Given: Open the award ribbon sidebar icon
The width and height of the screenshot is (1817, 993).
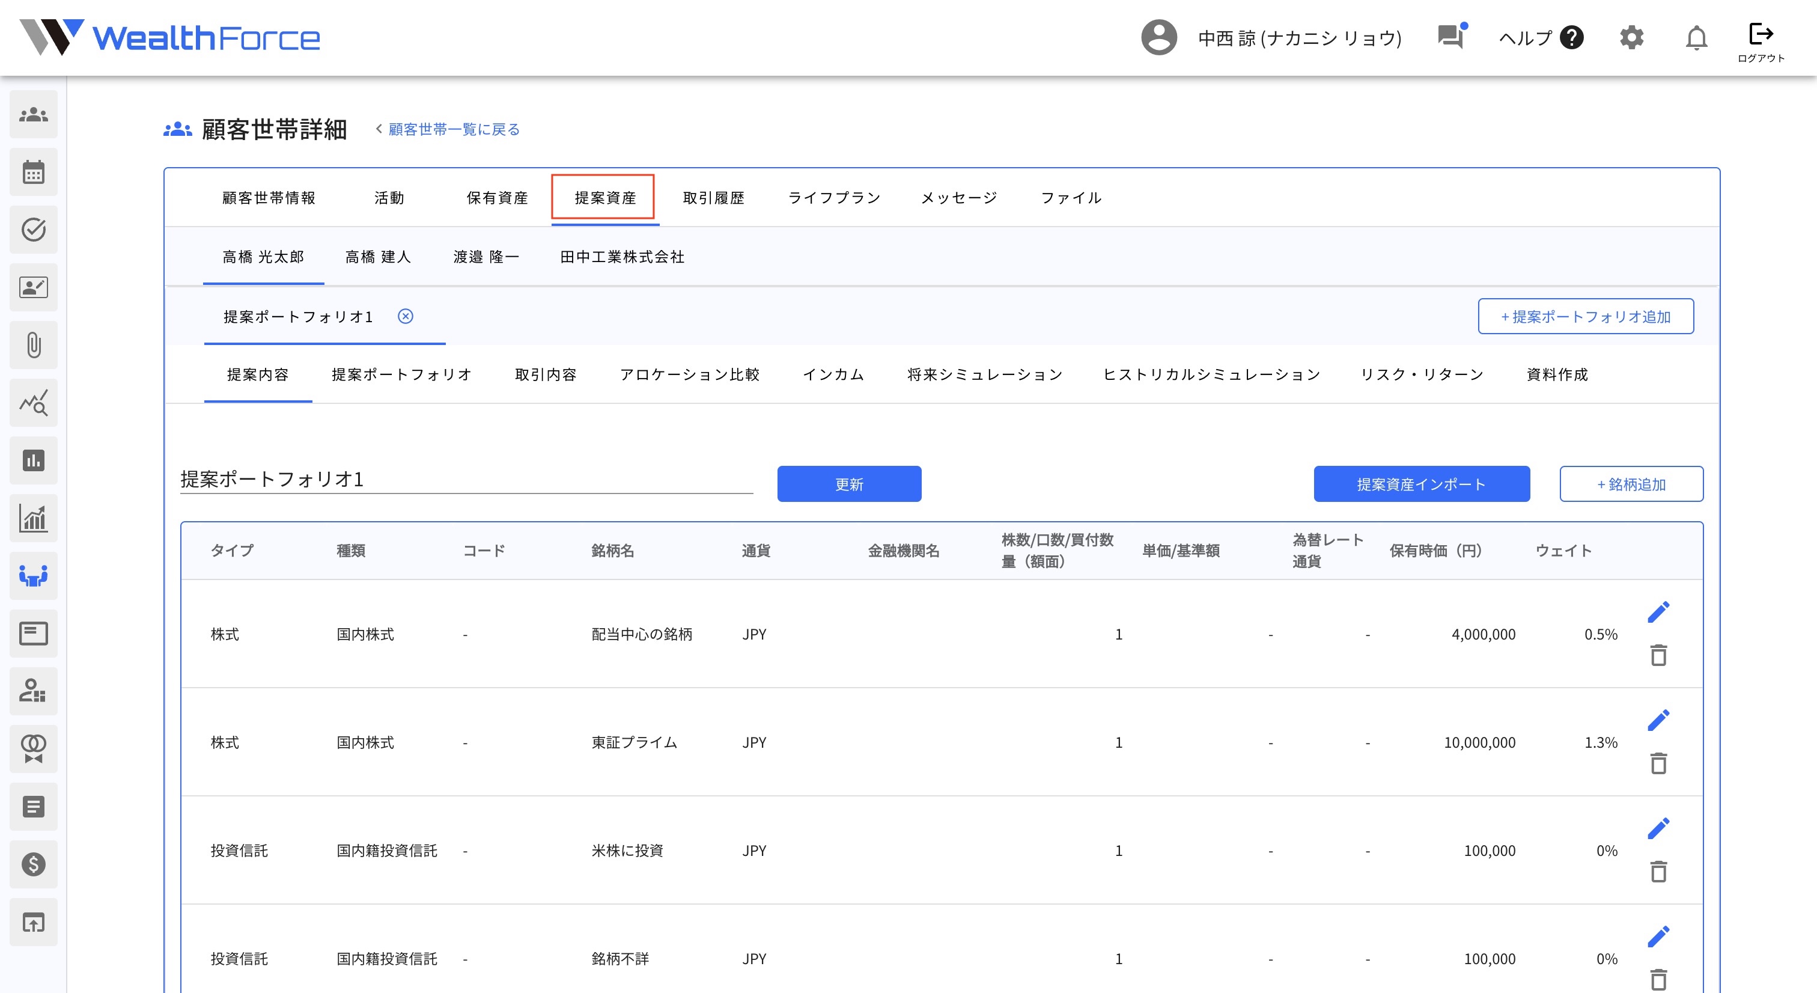Looking at the screenshot, I should [33, 749].
